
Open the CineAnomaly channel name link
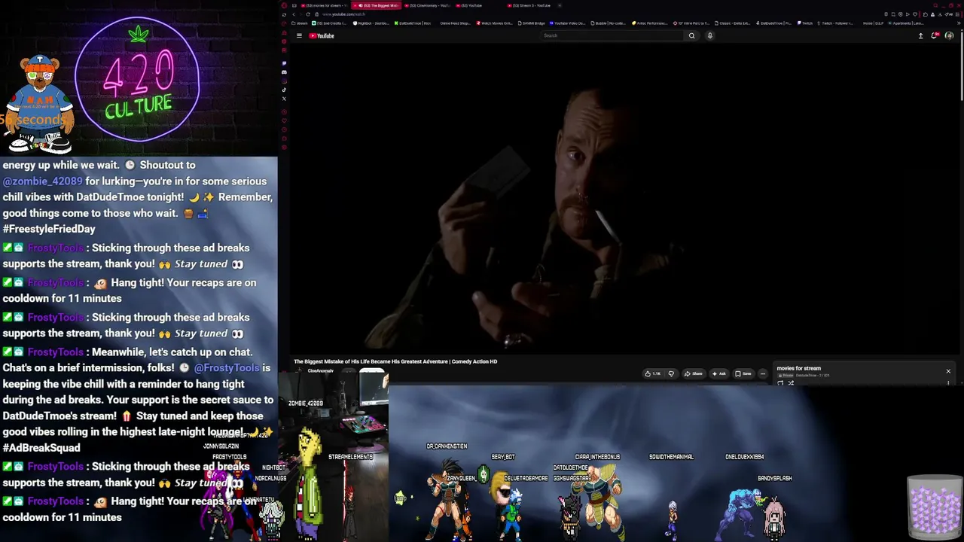coord(320,371)
